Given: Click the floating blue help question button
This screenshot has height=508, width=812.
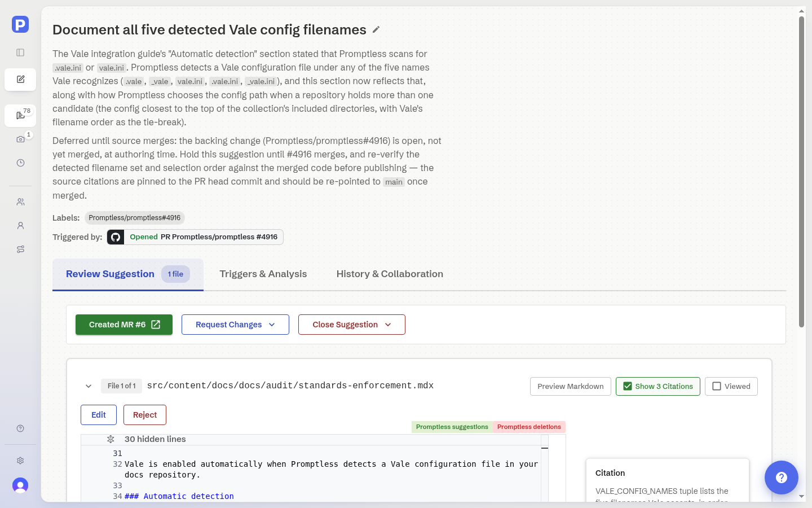Looking at the screenshot, I should 782,478.
